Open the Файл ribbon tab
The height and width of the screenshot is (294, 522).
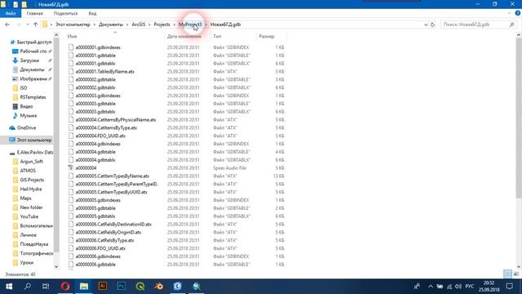tap(11, 13)
